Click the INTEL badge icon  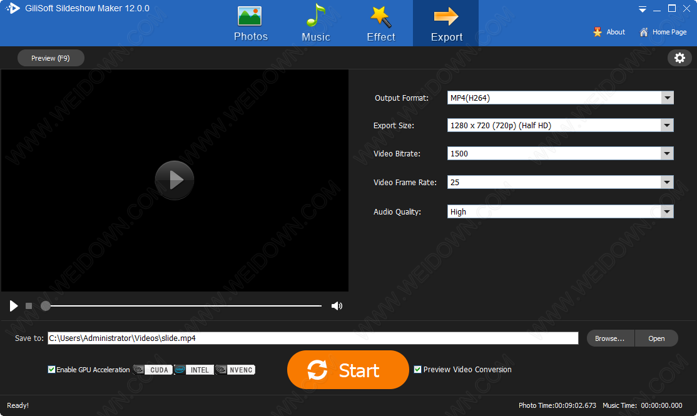(194, 370)
